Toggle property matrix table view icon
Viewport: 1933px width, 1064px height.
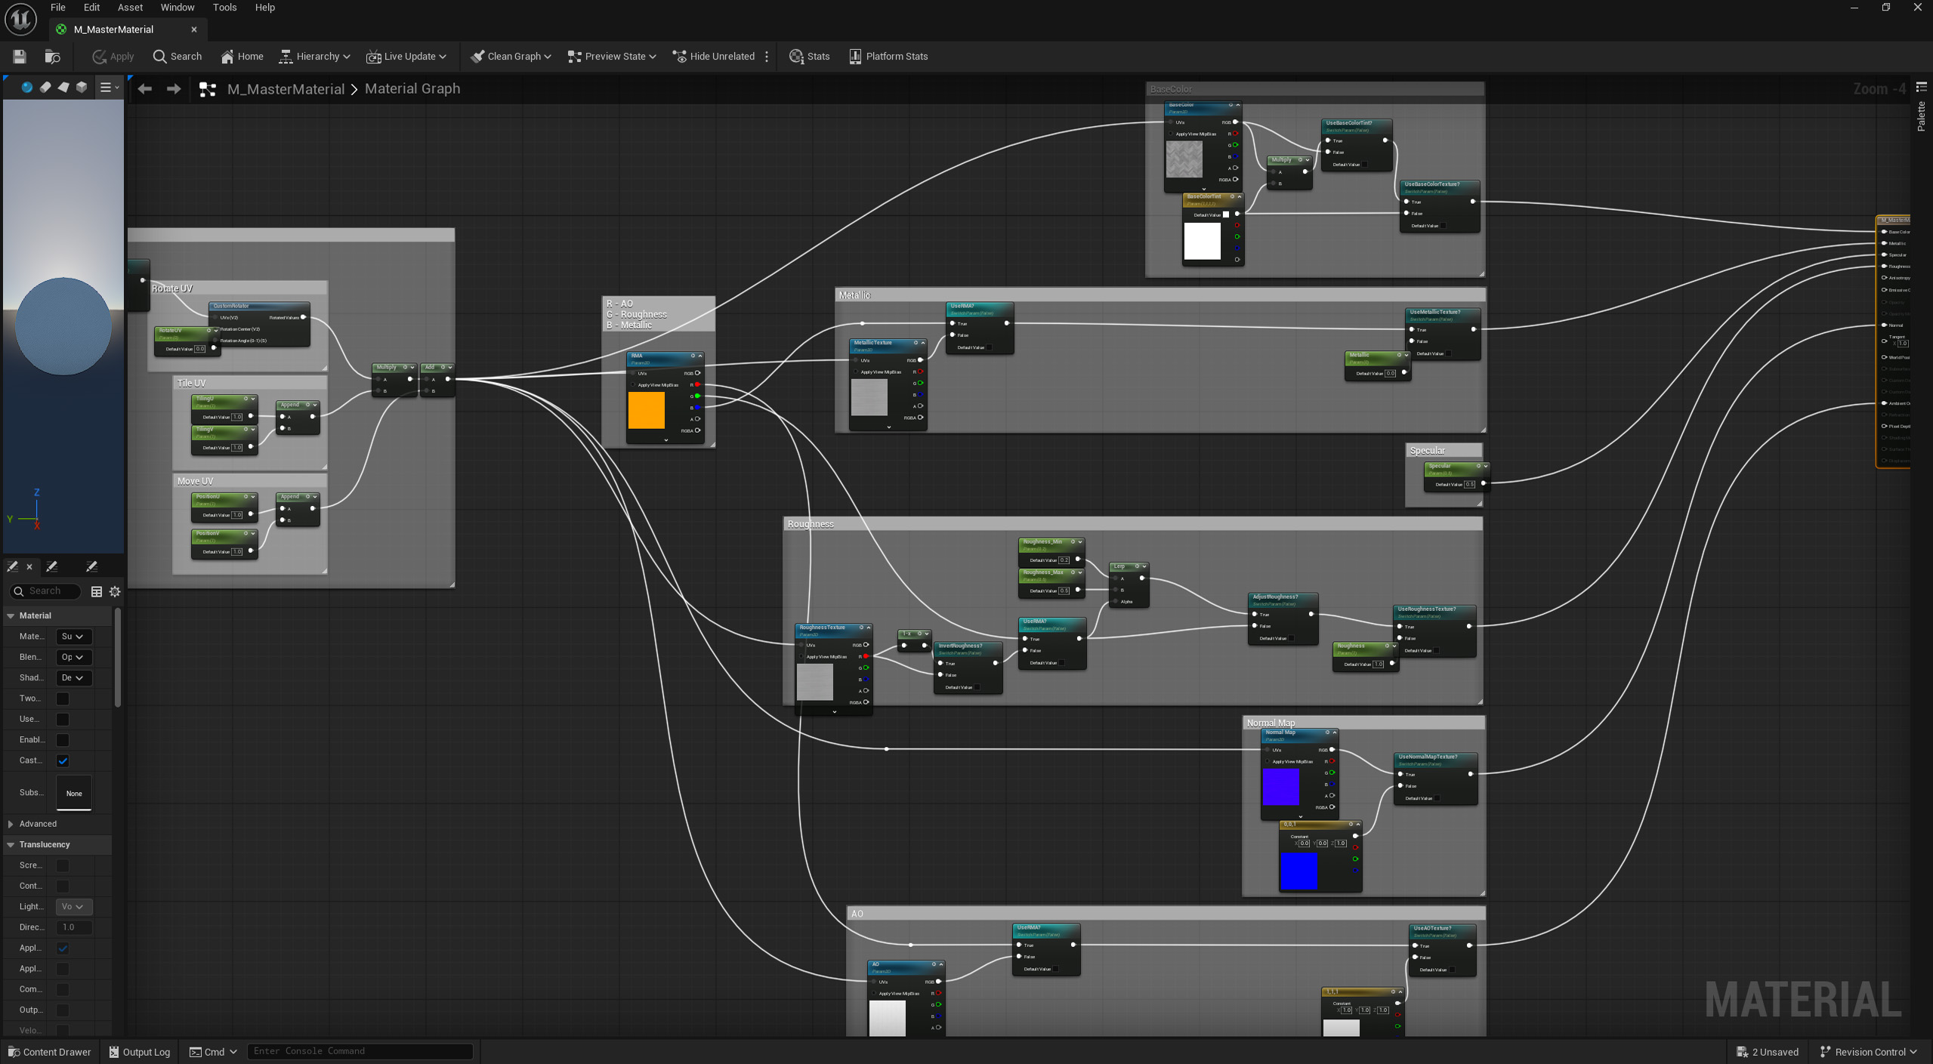(97, 591)
